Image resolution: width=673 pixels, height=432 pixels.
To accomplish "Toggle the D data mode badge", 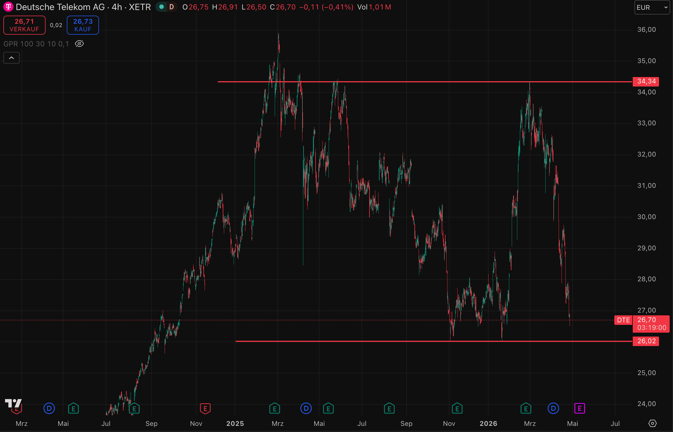I will click(171, 7).
